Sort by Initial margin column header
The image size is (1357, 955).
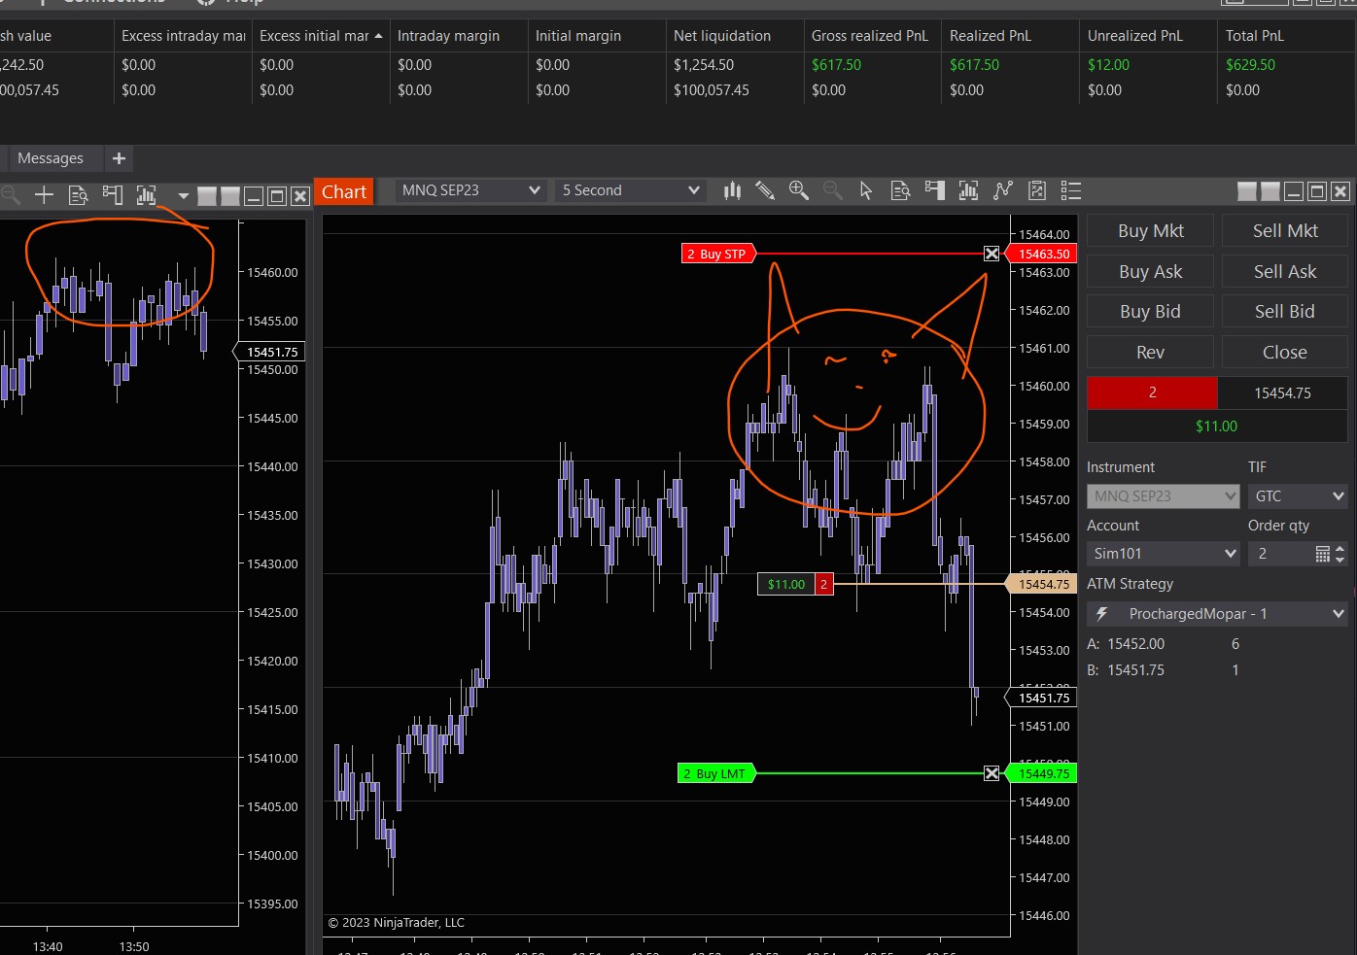[x=597, y=36]
